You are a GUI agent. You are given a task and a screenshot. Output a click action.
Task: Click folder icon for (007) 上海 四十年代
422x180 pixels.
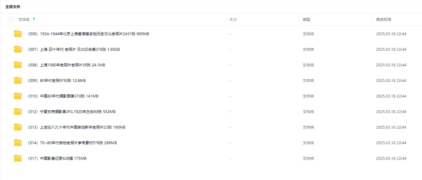[18, 50]
